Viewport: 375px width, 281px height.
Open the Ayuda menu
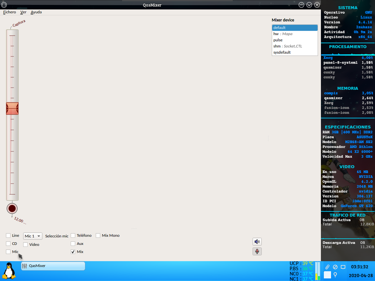[x=36, y=12]
